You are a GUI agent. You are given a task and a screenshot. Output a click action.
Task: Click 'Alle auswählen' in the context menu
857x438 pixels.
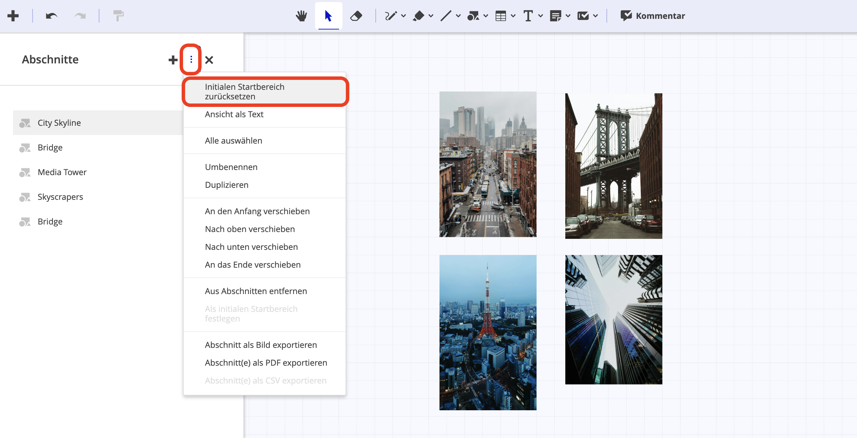coord(233,140)
